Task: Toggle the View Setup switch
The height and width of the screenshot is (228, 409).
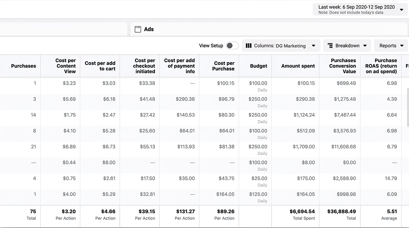Action: coord(232,46)
